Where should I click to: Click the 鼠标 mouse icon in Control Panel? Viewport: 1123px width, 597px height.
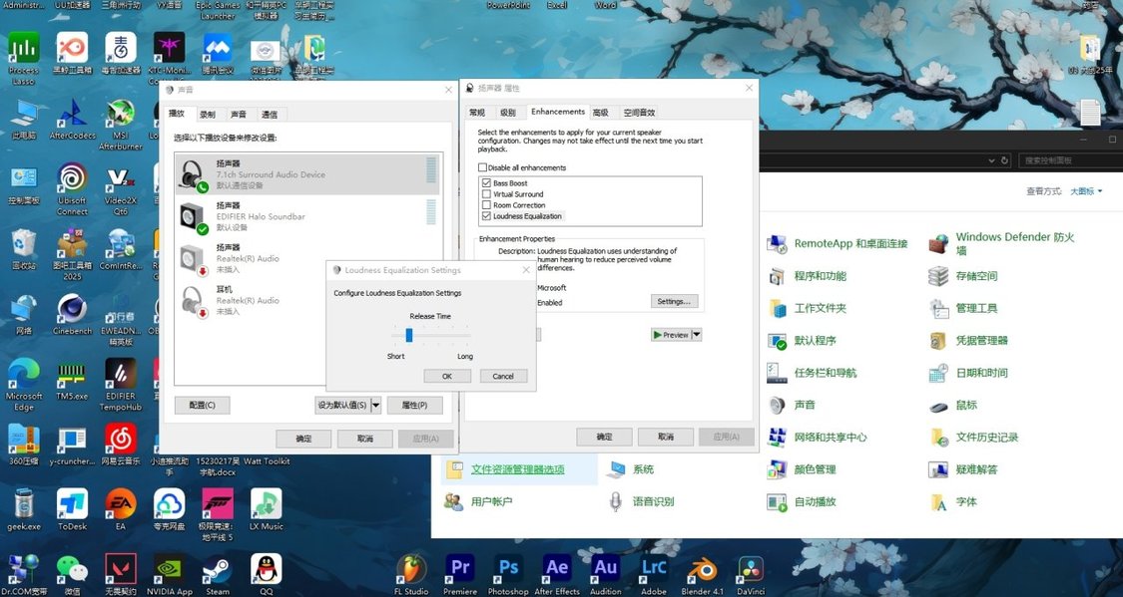(x=938, y=406)
